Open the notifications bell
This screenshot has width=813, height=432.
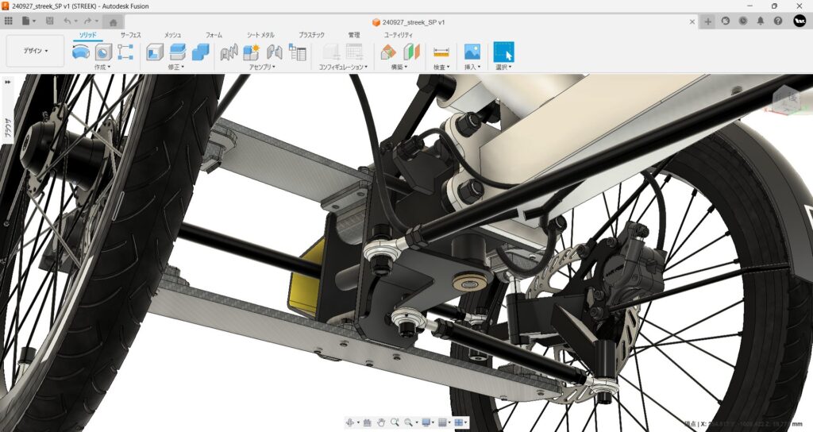(x=761, y=21)
